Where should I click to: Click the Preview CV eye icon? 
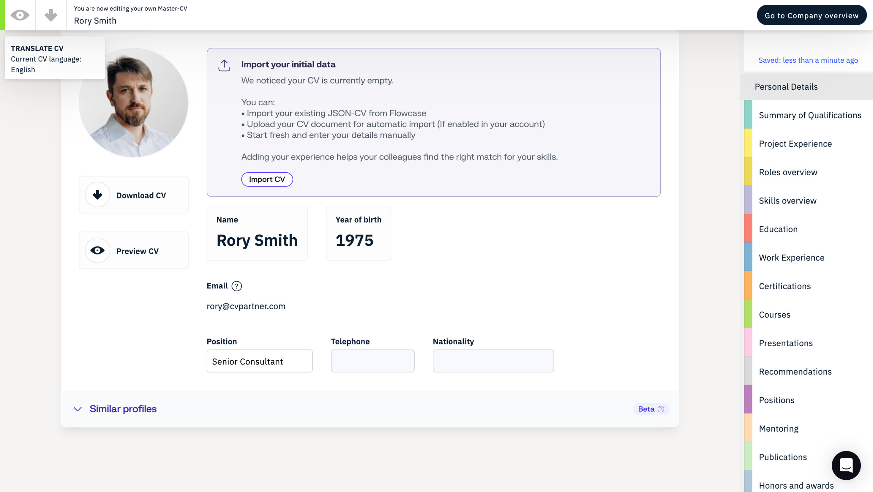point(98,251)
